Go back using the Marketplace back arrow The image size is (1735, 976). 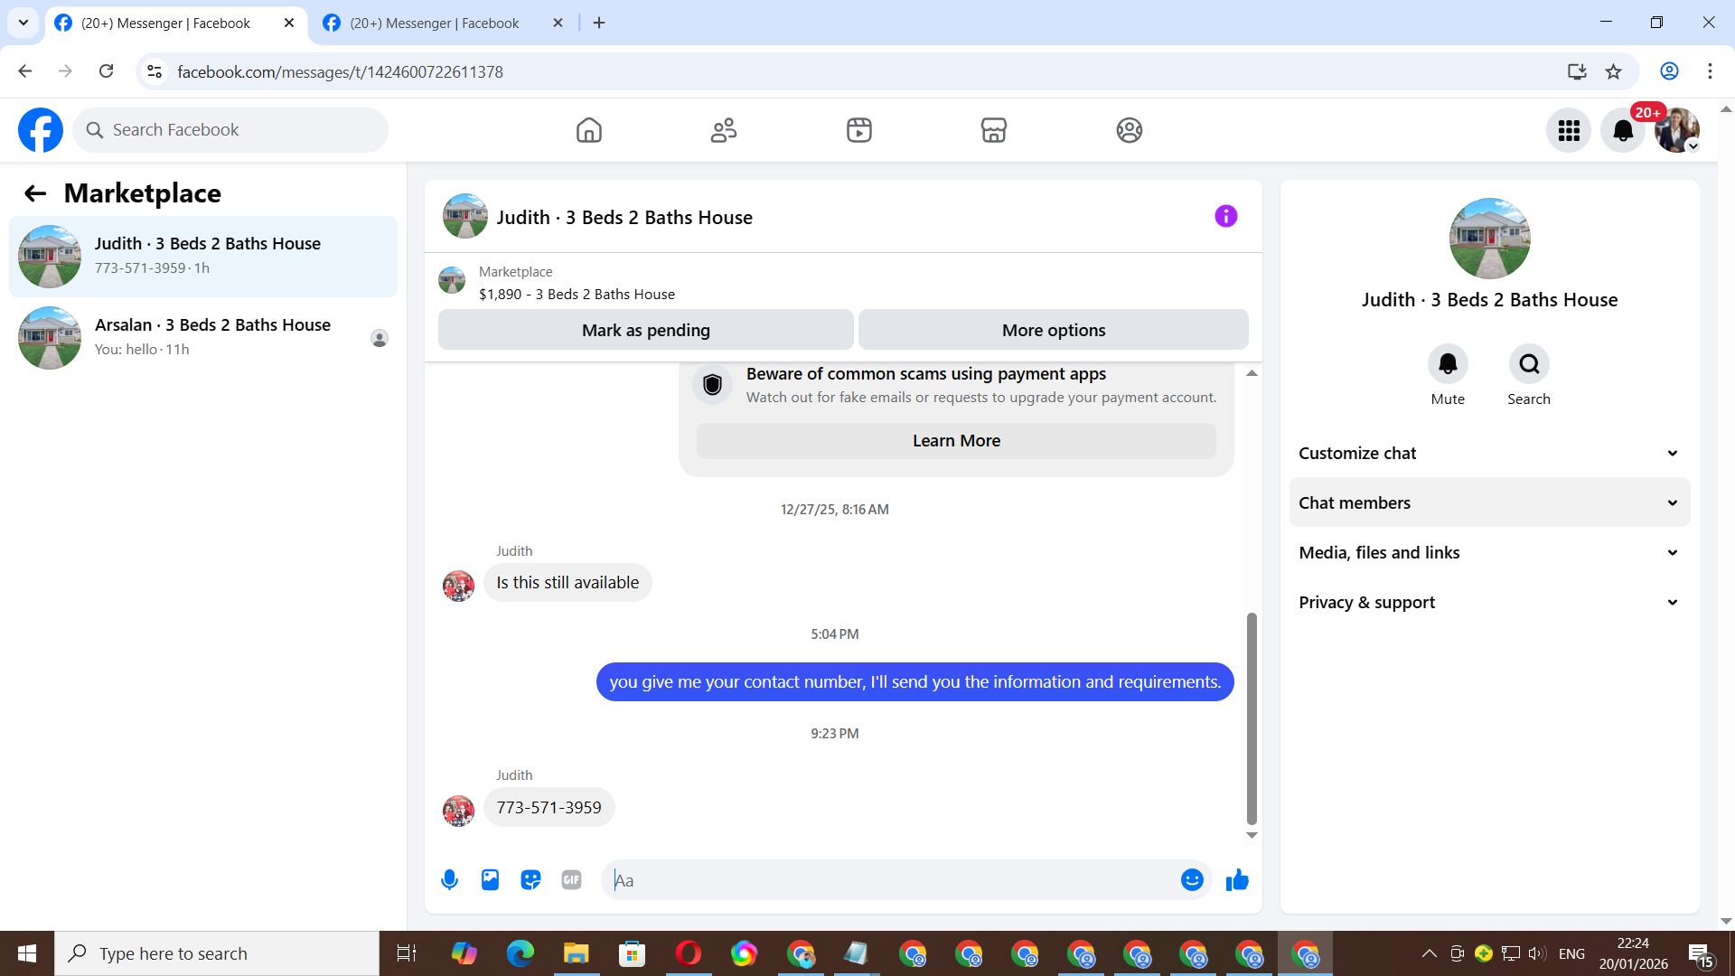[x=35, y=193]
